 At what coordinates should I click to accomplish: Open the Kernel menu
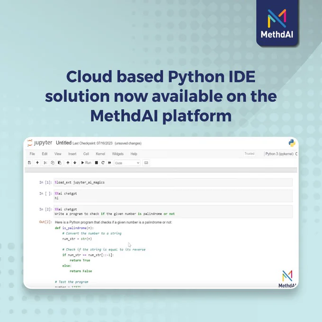pos(100,154)
